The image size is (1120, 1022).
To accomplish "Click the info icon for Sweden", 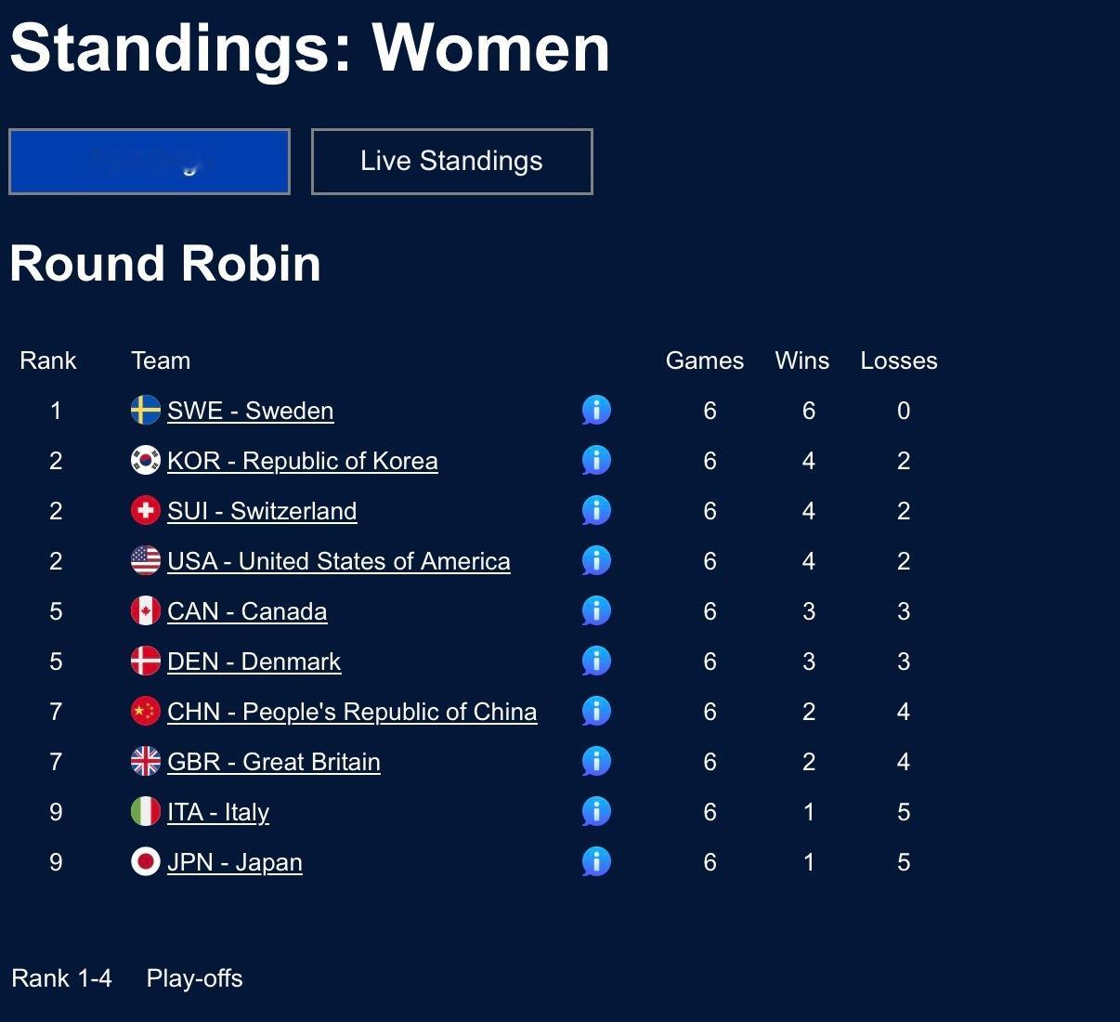I will point(596,410).
